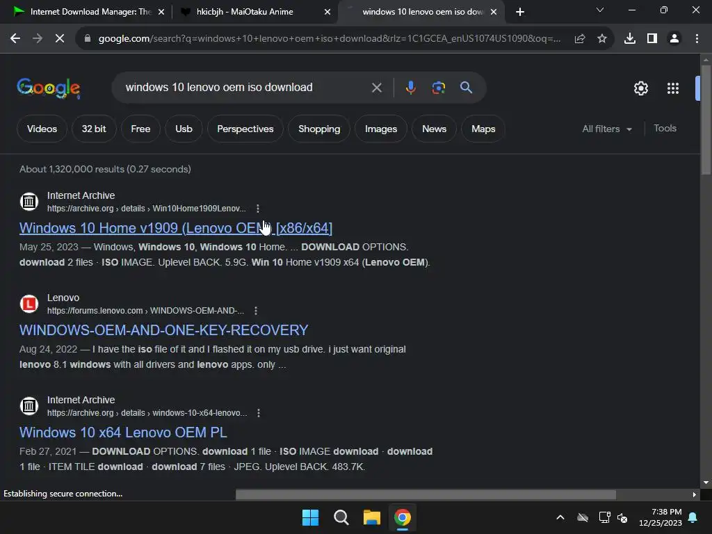Screen dimensions: 712x534
Task: Apply the Free filter chip
Action: pyautogui.click(x=140, y=129)
